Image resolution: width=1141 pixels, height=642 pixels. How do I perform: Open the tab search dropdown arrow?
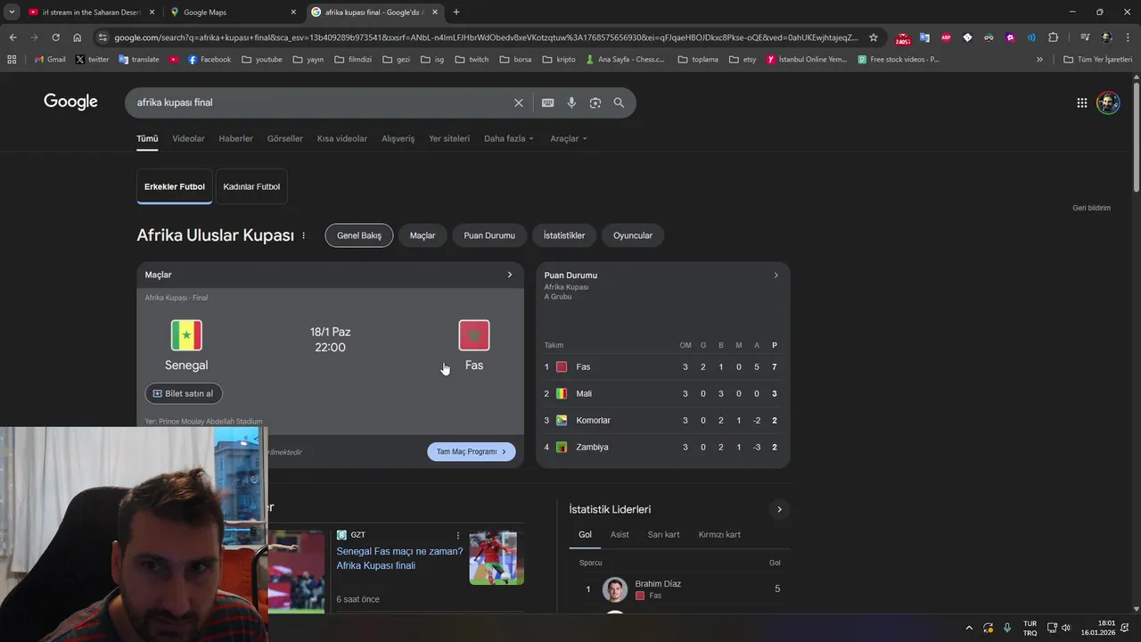pyautogui.click(x=12, y=12)
